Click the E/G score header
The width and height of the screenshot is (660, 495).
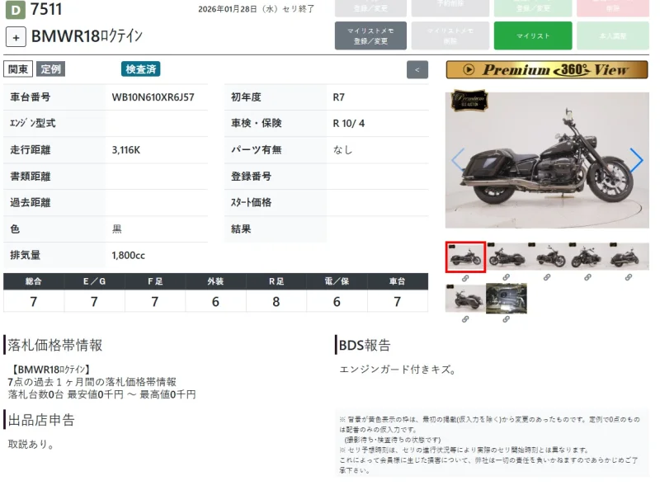point(94,281)
